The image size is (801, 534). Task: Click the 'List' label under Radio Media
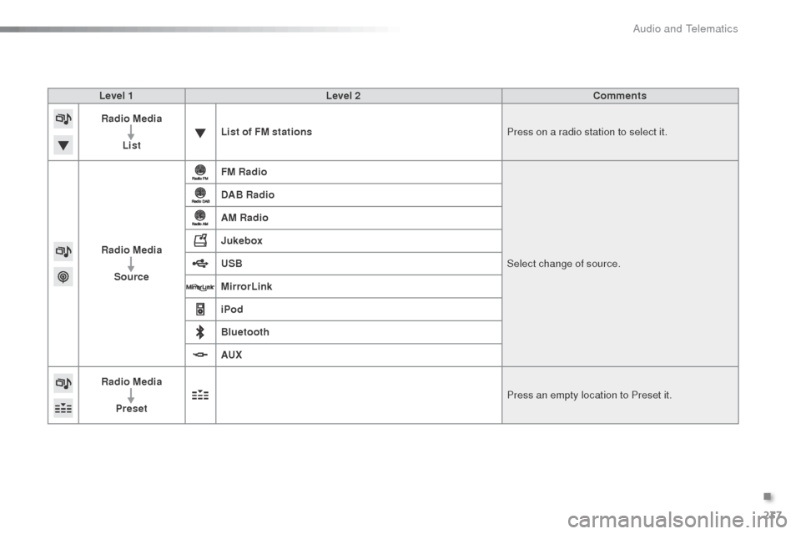(x=131, y=145)
